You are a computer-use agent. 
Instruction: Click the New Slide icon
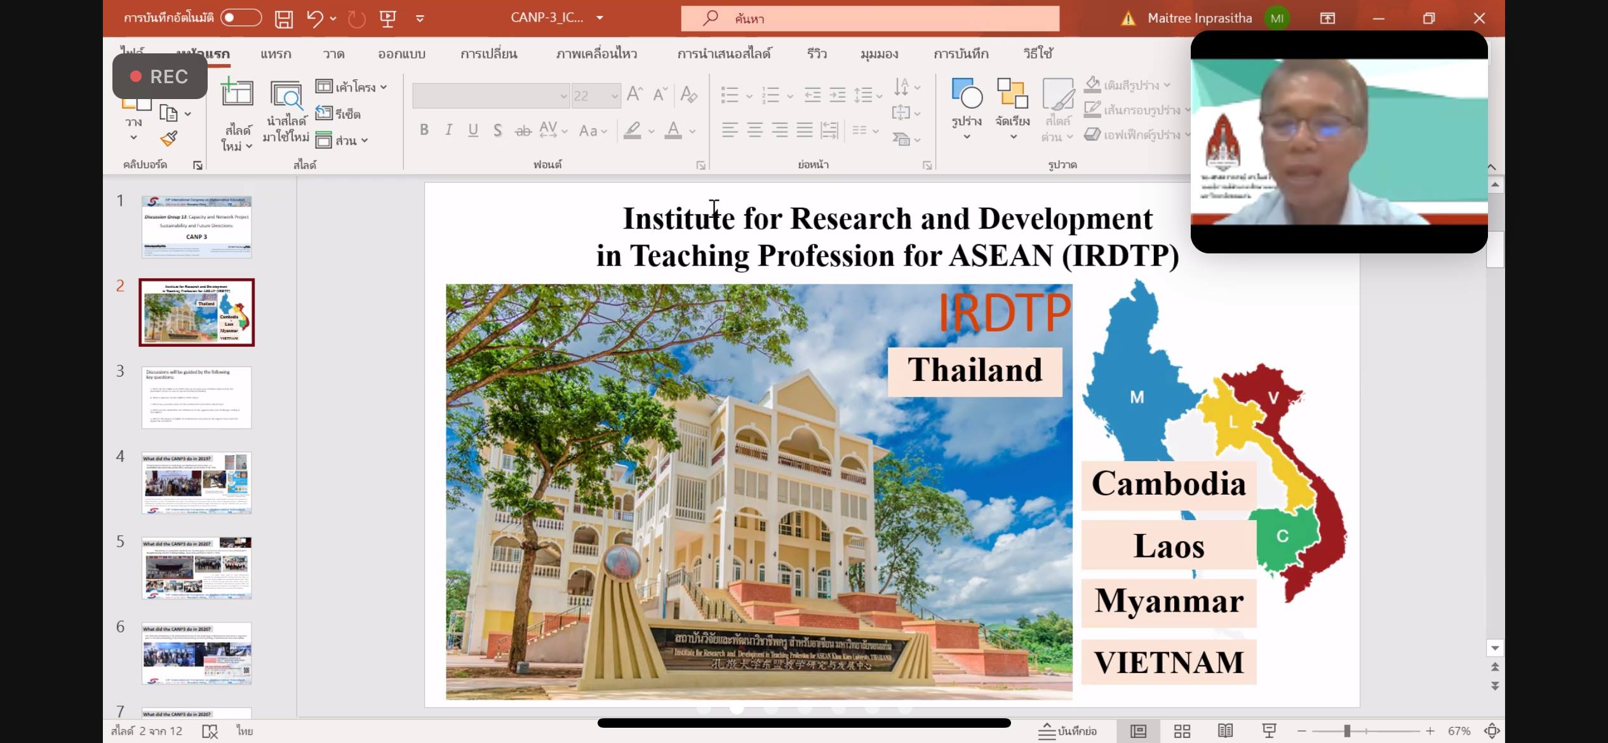(237, 94)
